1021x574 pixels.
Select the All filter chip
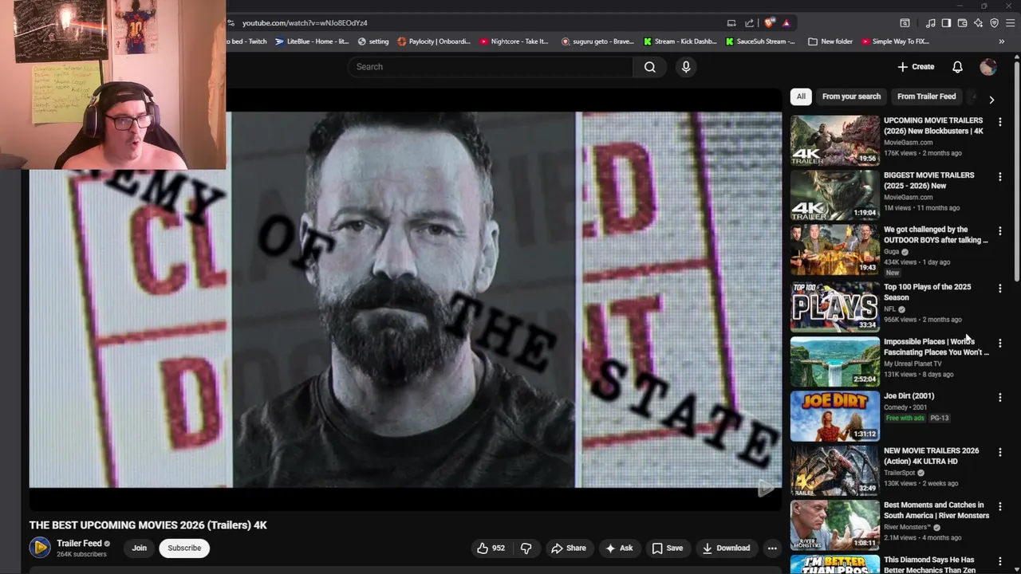pyautogui.click(x=801, y=96)
